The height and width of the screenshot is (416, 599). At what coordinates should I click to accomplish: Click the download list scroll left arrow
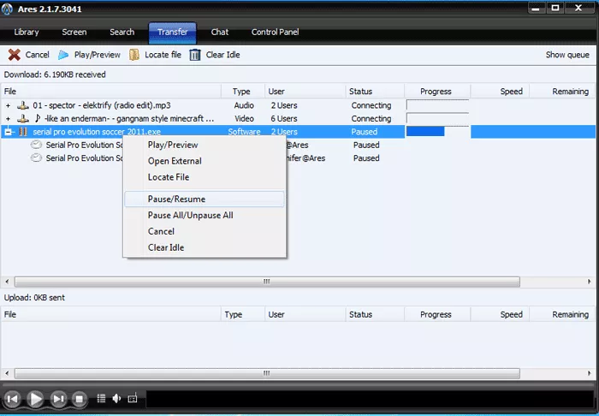7,282
